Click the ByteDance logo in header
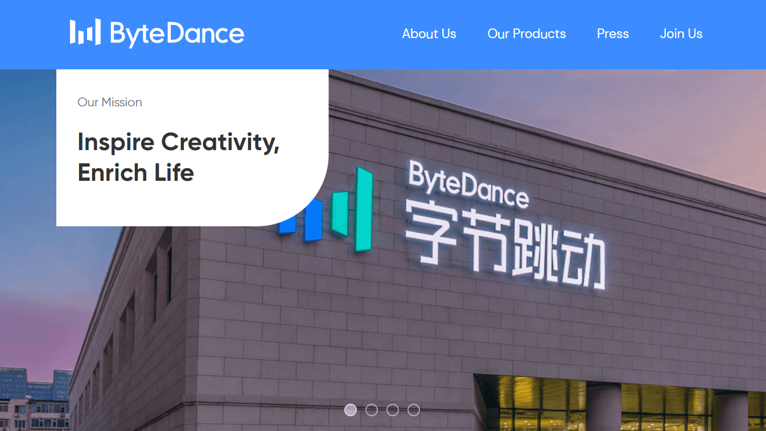Screen dimensions: 766x431 (157, 33)
